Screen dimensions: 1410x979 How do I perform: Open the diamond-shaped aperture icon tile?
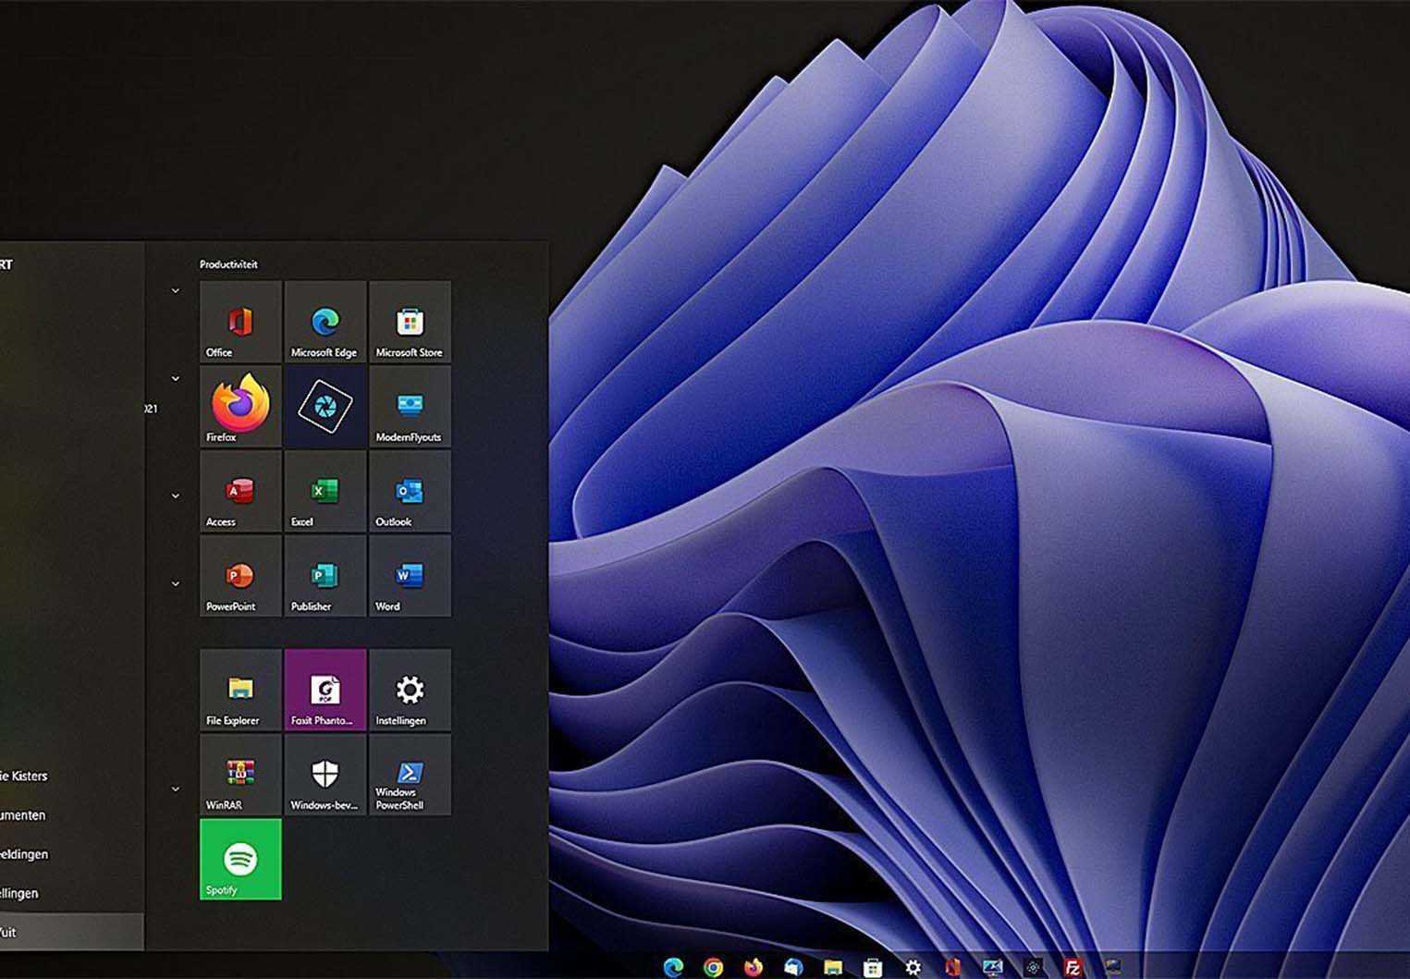[x=325, y=406]
